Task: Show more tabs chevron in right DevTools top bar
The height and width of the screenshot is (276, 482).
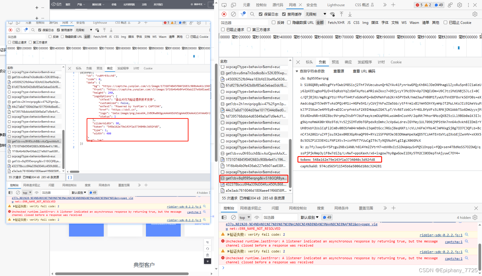Action: click(x=385, y=5)
